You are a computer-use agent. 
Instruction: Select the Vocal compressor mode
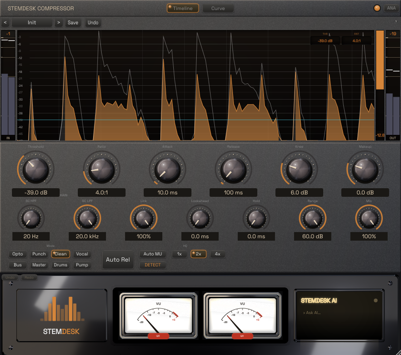pos(82,254)
